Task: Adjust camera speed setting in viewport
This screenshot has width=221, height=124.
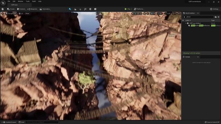Action: pyautogui.click(x=174, y=13)
